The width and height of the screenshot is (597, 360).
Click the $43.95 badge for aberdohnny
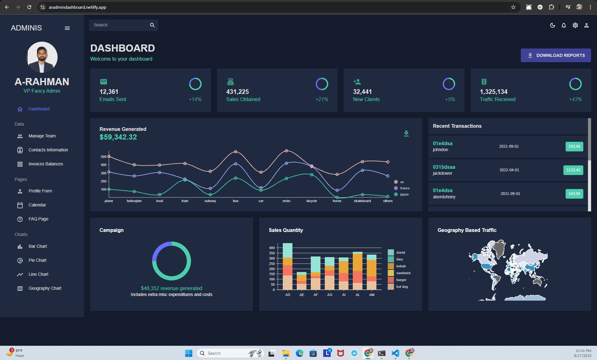click(x=574, y=194)
